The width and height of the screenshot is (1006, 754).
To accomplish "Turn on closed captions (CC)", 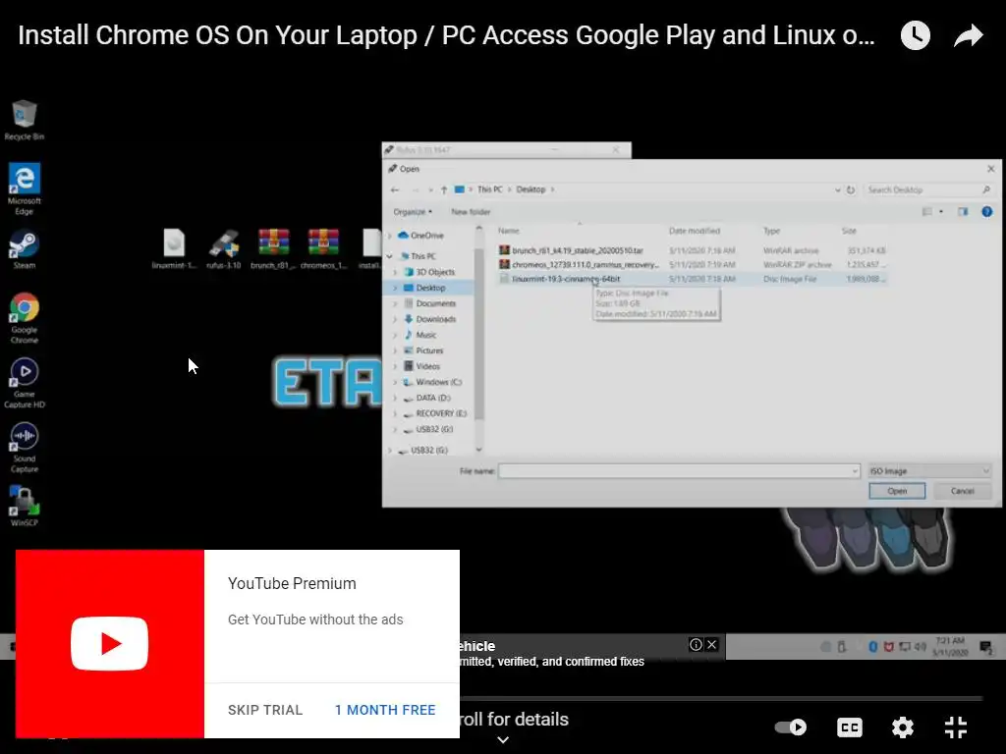I will (x=850, y=727).
